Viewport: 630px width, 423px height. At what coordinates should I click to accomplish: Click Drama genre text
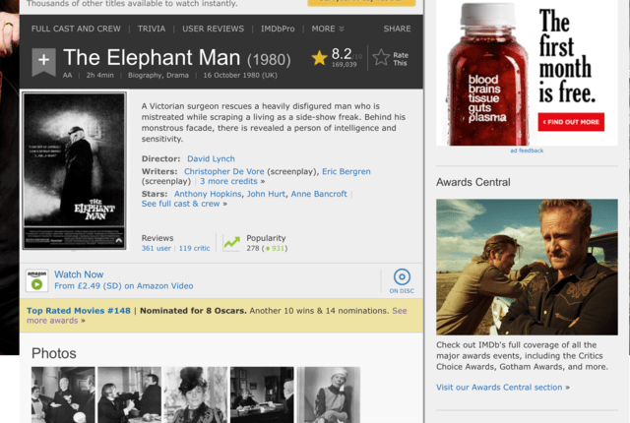pos(177,76)
